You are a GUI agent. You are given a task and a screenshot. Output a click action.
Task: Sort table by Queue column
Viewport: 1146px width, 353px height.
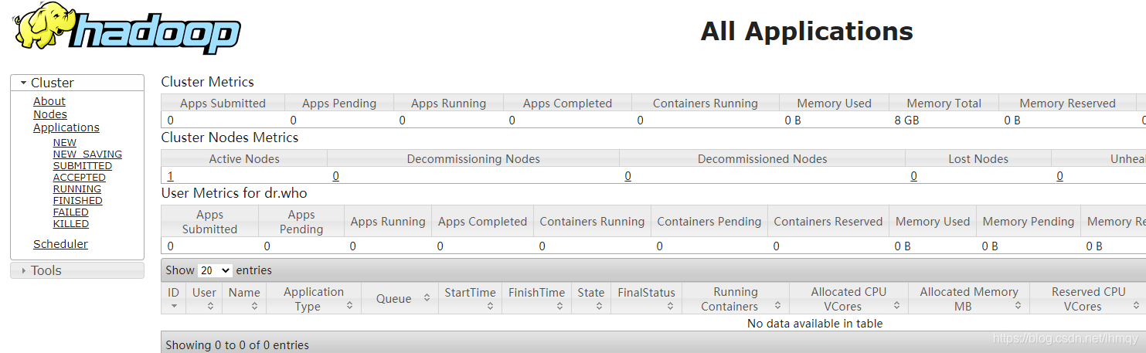(x=400, y=298)
